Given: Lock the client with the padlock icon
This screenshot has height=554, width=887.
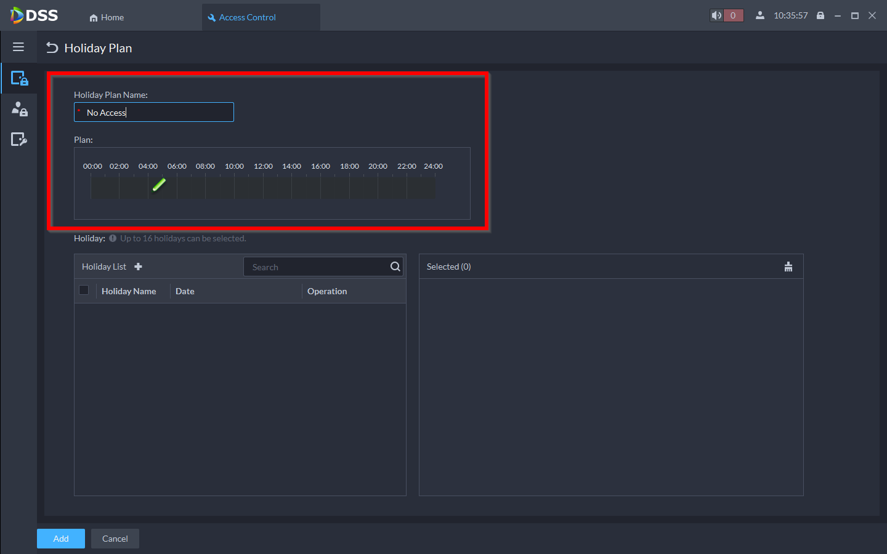Looking at the screenshot, I should click(820, 15).
